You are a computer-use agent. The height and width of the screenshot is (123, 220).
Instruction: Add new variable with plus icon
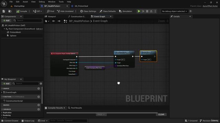38,109
